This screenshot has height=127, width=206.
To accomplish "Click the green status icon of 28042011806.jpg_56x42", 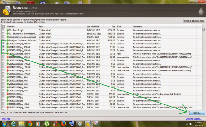I will click(x=7, y=81).
